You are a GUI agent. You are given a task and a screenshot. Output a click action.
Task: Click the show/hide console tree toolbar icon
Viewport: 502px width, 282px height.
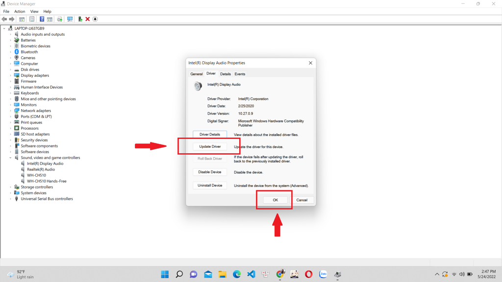[x=22, y=19]
